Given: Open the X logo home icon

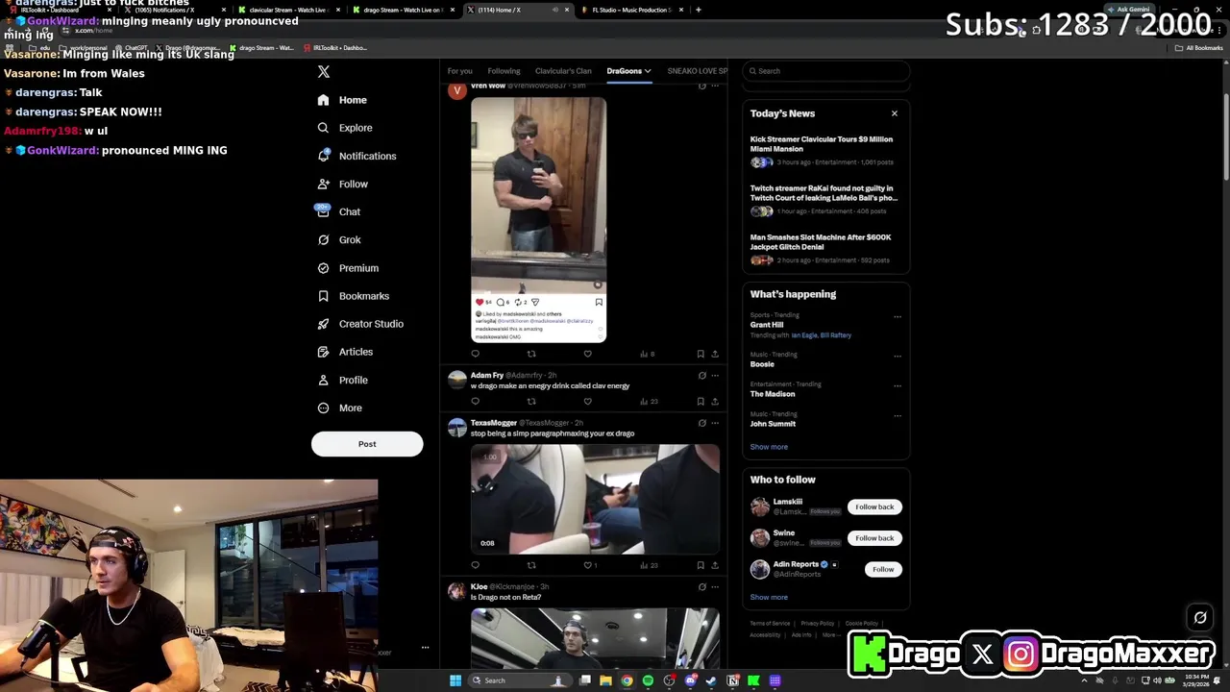Looking at the screenshot, I should [x=324, y=72].
